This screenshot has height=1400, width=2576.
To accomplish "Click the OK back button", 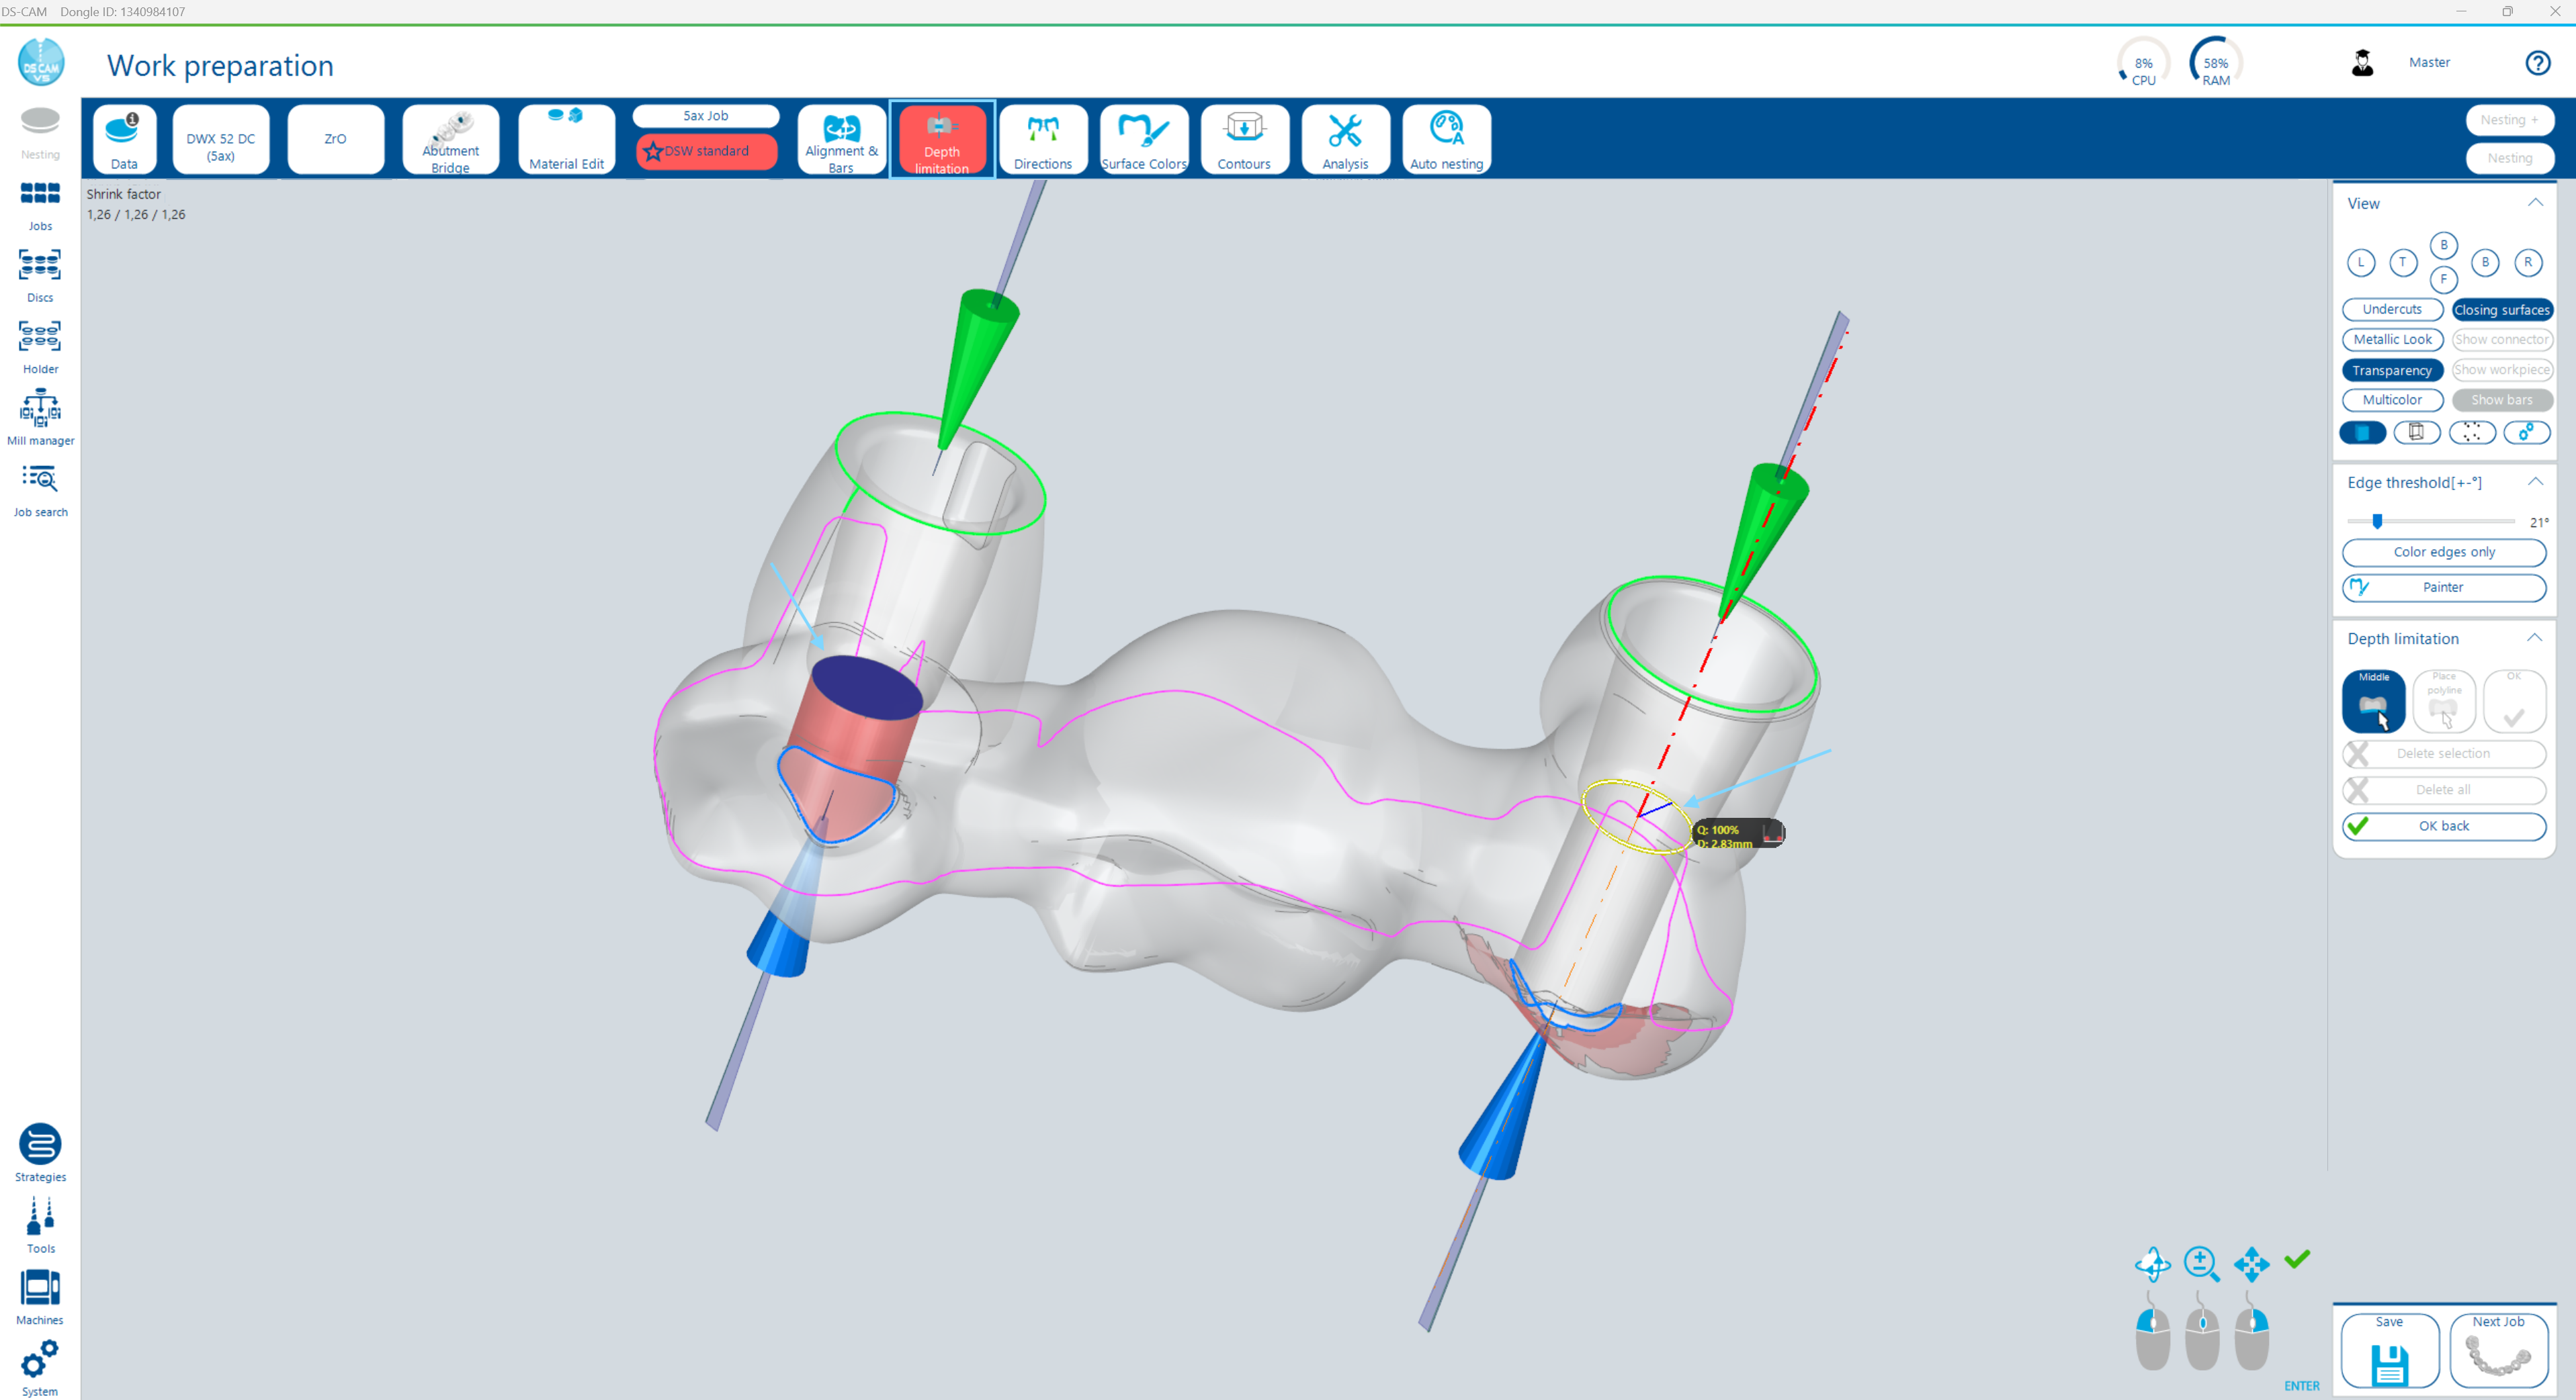I will [x=2443, y=825].
